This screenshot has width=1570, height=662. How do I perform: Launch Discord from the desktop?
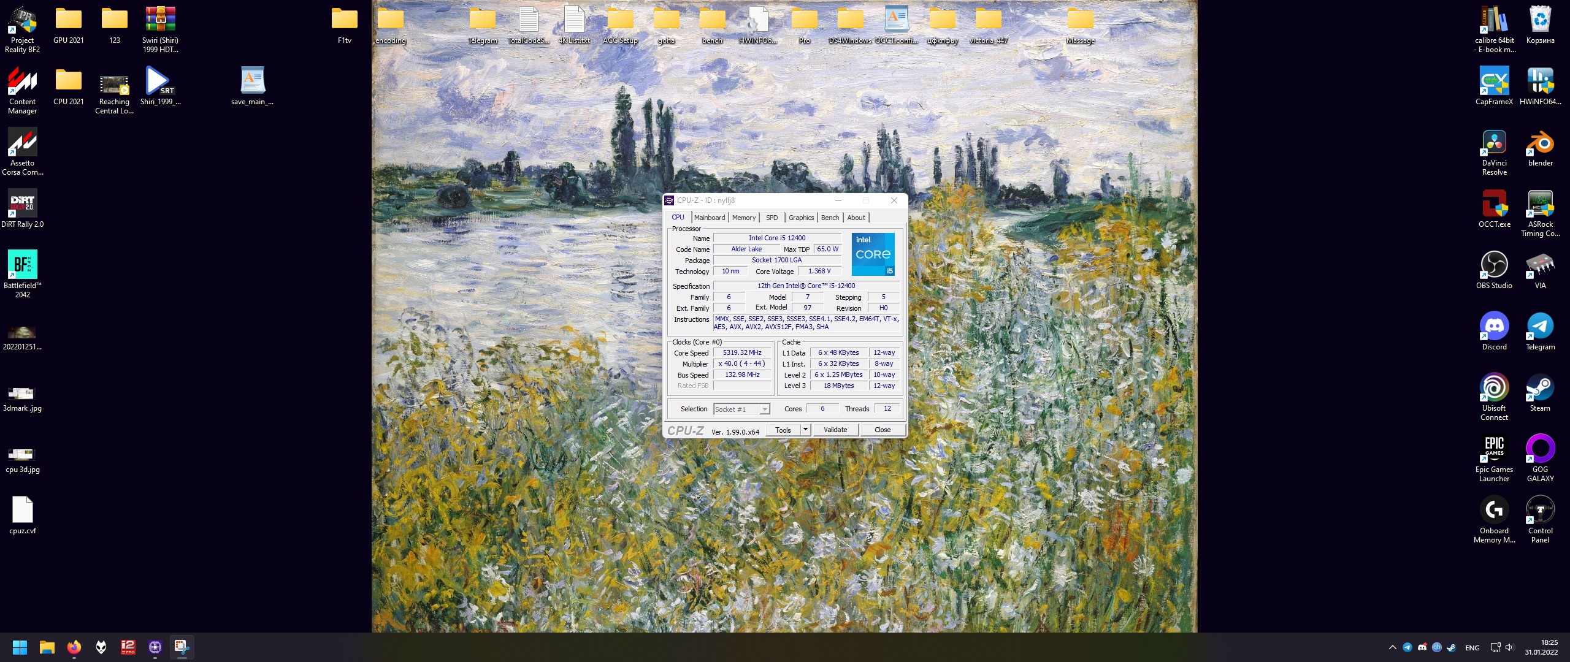(1494, 331)
